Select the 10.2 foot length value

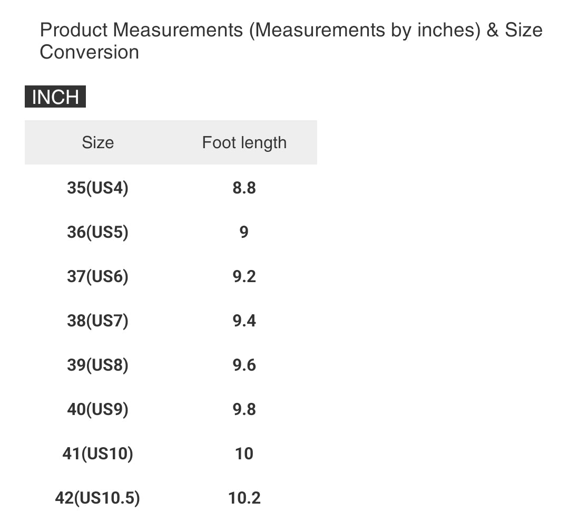tap(244, 498)
